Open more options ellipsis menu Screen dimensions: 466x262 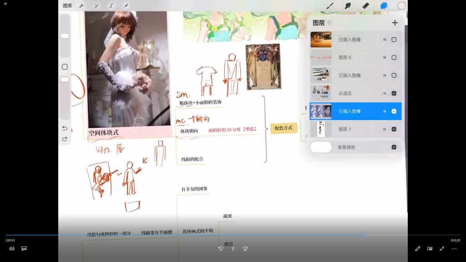pyautogui.click(x=454, y=249)
